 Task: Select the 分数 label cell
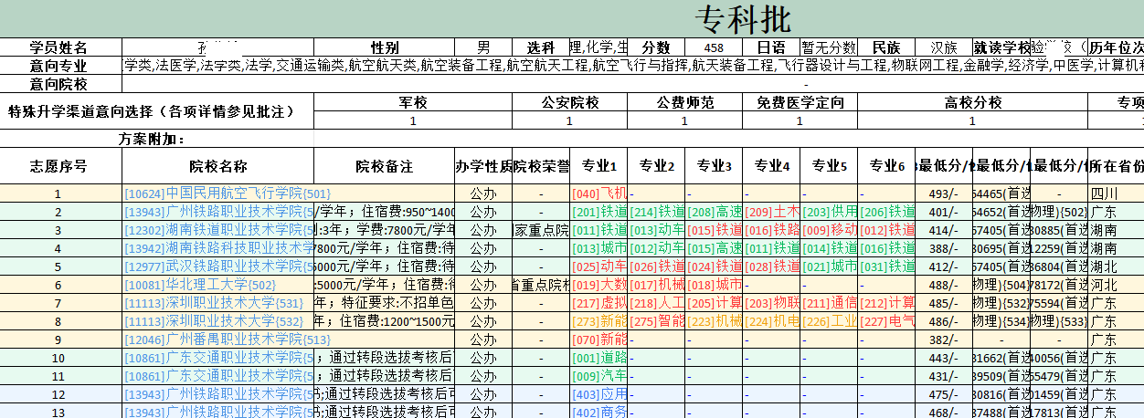(x=656, y=47)
